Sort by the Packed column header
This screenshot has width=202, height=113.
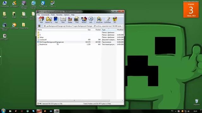tap(98, 30)
